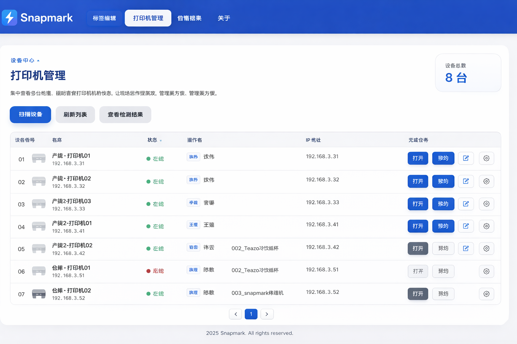The image size is (517, 344).
Task: Click the printer icon for device 07
Action: tap(39, 293)
